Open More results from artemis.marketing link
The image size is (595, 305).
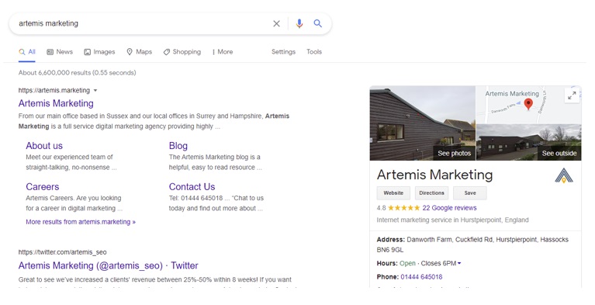click(x=81, y=222)
